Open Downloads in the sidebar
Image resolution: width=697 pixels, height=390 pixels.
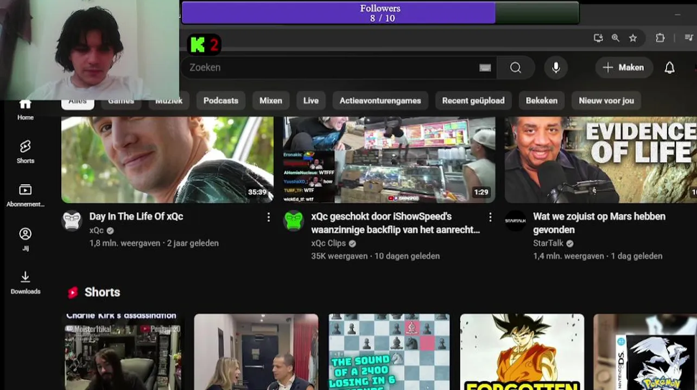25,283
